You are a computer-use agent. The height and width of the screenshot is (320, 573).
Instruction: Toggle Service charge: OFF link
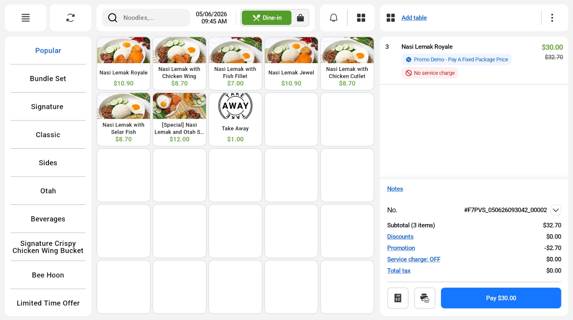[x=414, y=259]
